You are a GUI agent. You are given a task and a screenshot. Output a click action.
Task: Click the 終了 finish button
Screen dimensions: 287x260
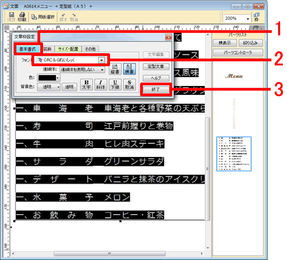(x=156, y=89)
